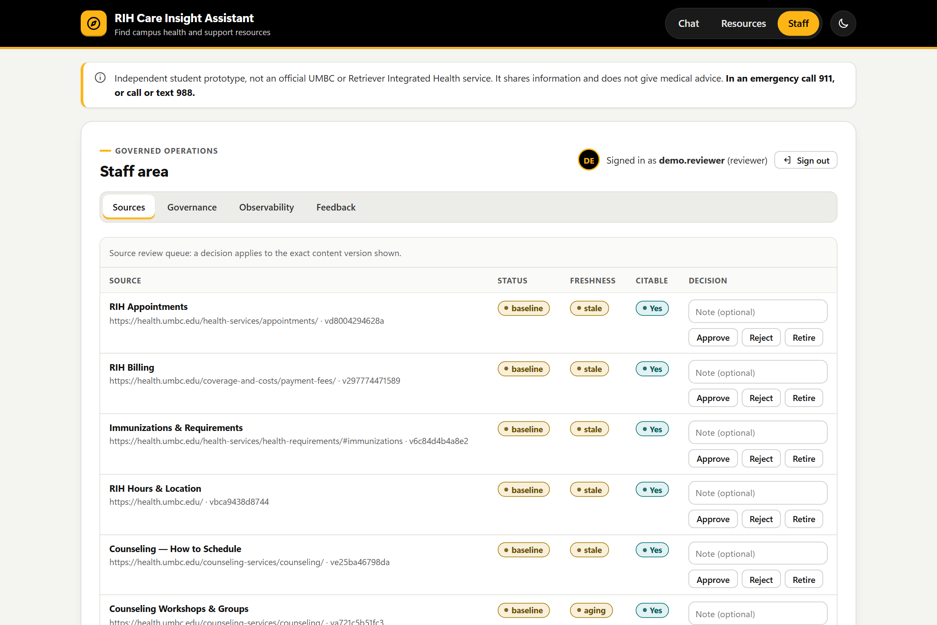Reject Immunizations & Requirements source
This screenshot has height=625, width=937.
[761, 459]
